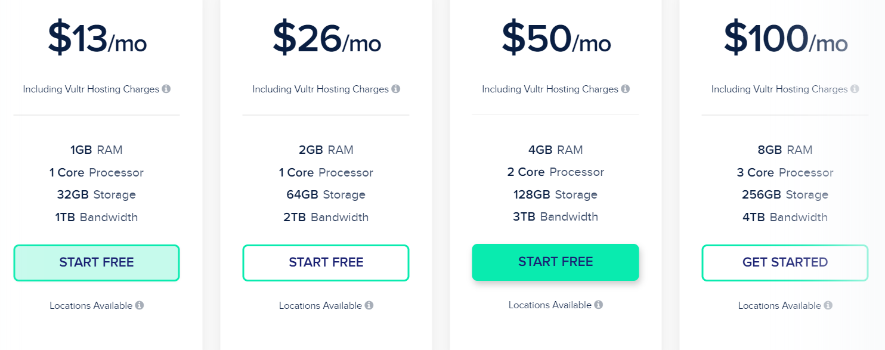
Task: Click Including Vultr Hosting Charges text on $26 plan
Action: (320, 89)
